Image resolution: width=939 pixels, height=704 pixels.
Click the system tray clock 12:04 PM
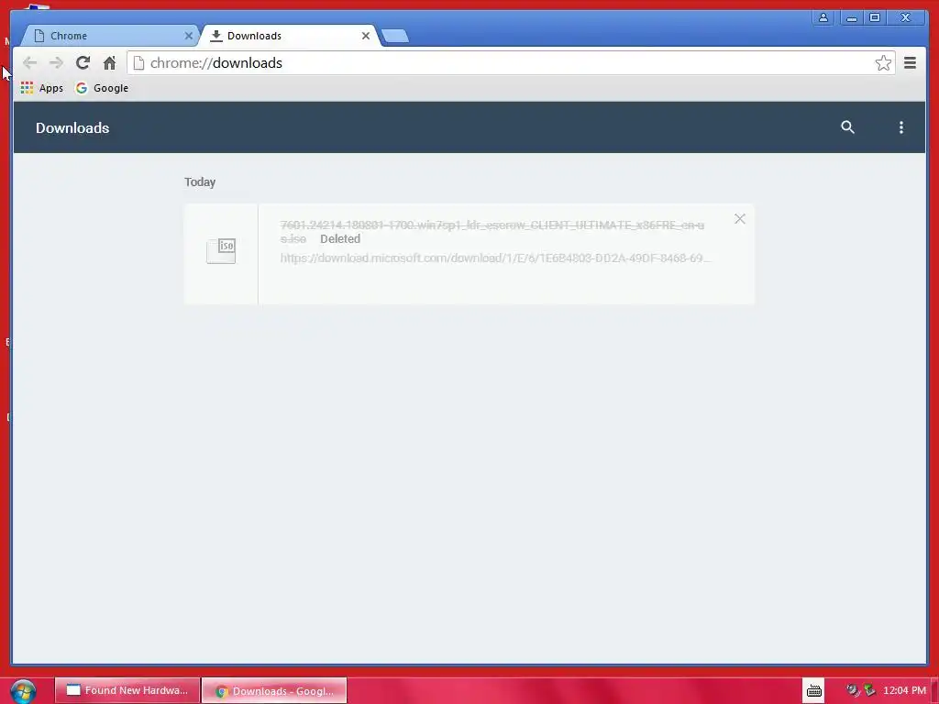[904, 690]
